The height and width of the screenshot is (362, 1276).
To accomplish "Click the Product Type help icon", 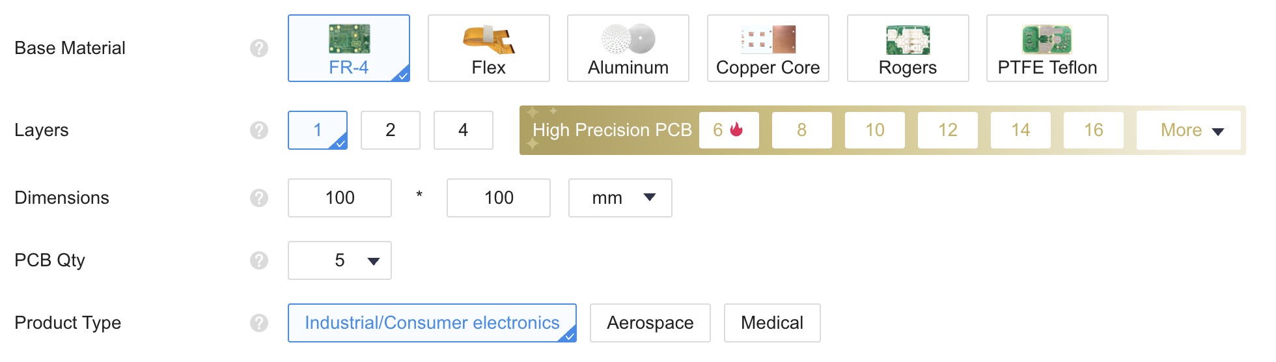I will coord(259,323).
